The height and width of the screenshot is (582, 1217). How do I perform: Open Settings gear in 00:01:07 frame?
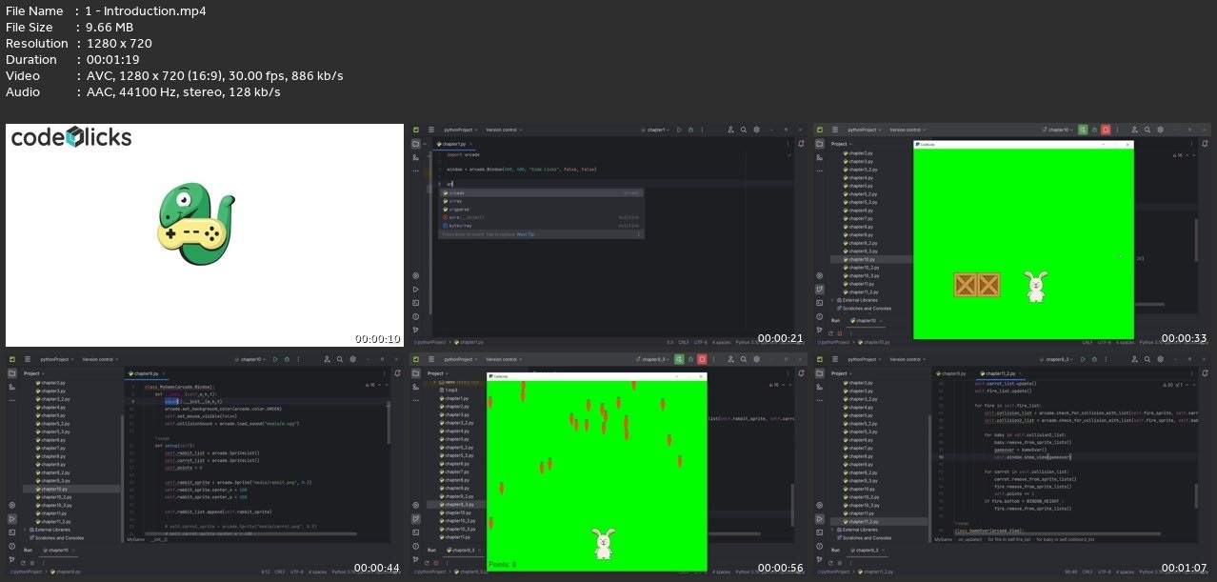(1161, 359)
